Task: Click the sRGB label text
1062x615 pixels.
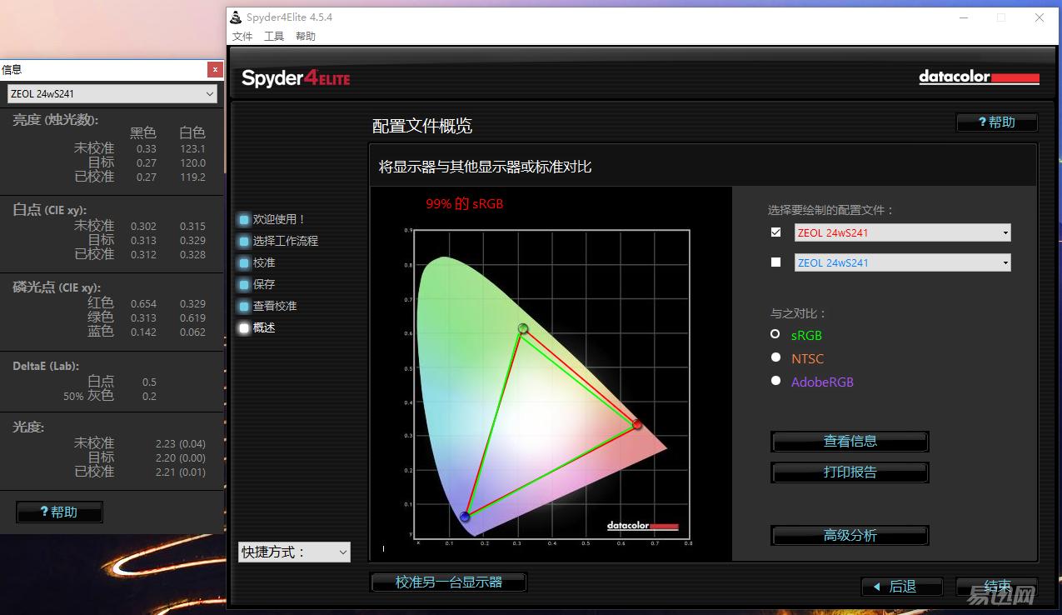Action: coord(806,335)
